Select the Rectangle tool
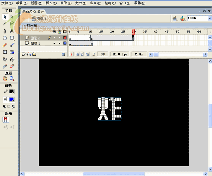 pyautogui.click(x=12, y=38)
